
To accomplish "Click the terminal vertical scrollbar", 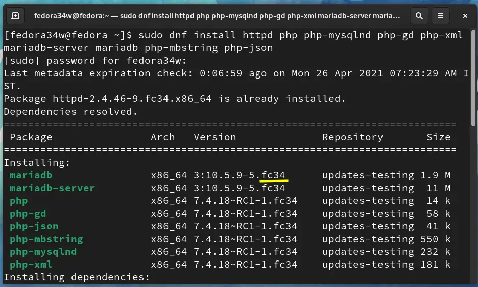I will tap(473, 78).
